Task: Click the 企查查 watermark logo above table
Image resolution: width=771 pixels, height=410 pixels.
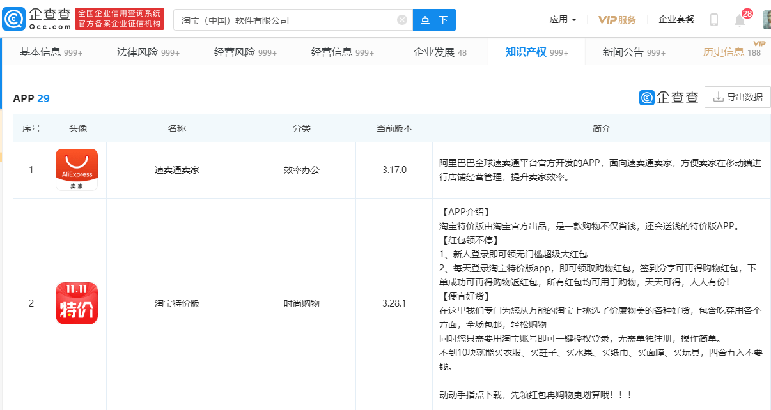Action: (x=669, y=97)
